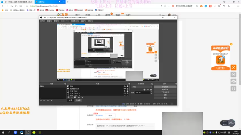
Task: Open the 编辑(E) menu in OBS
Action: point(49,21)
